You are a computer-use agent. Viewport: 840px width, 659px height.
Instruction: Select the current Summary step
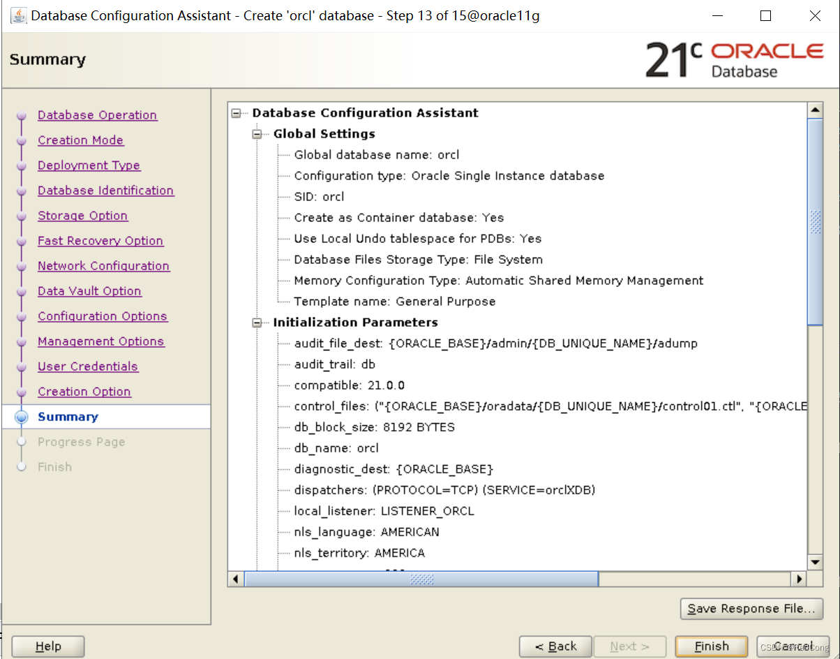pyautogui.click(x=68, y=417)
